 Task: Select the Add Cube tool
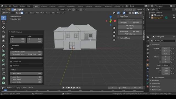[x=4, y=56]
